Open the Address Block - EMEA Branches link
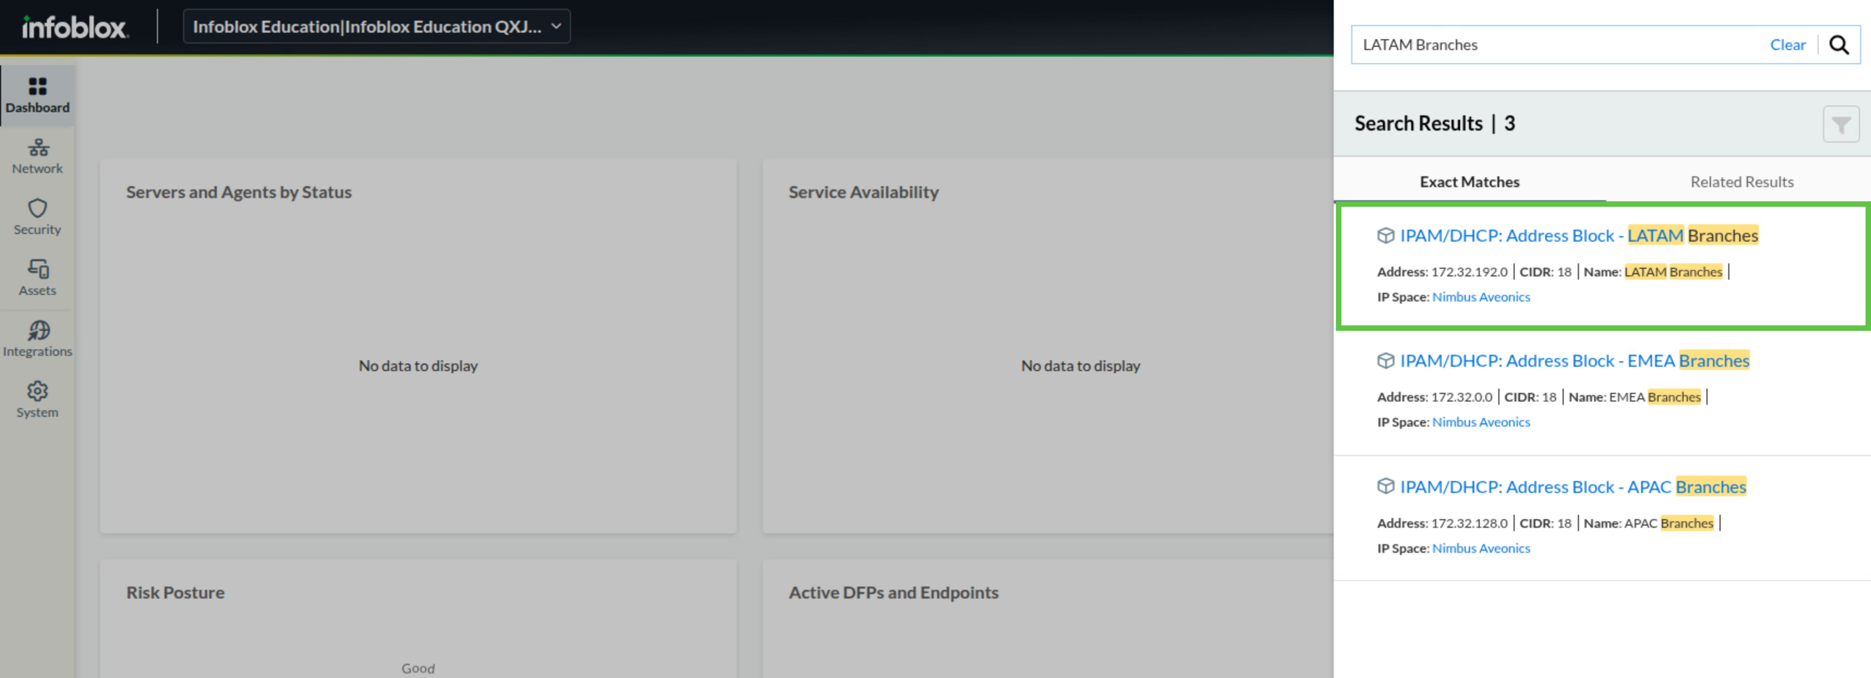Viewport: 1871px width, 678px height. tap(1574, 361)
